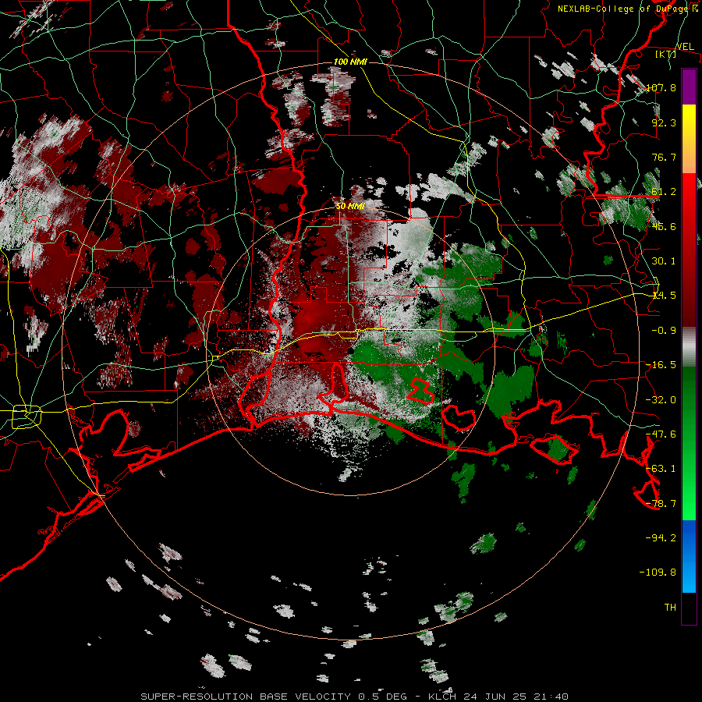This screenshot has height=702, width=702.
Task: Click the 100 NMI range ring label
Action: point(350,62)
